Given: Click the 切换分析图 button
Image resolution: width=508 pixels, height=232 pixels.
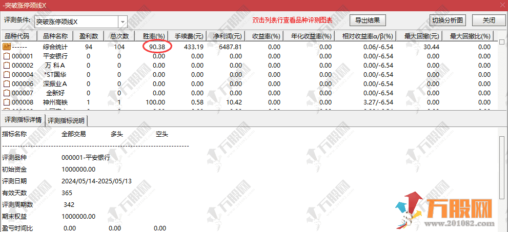Looking at the screenshot, I should click(x=448, y=20).
